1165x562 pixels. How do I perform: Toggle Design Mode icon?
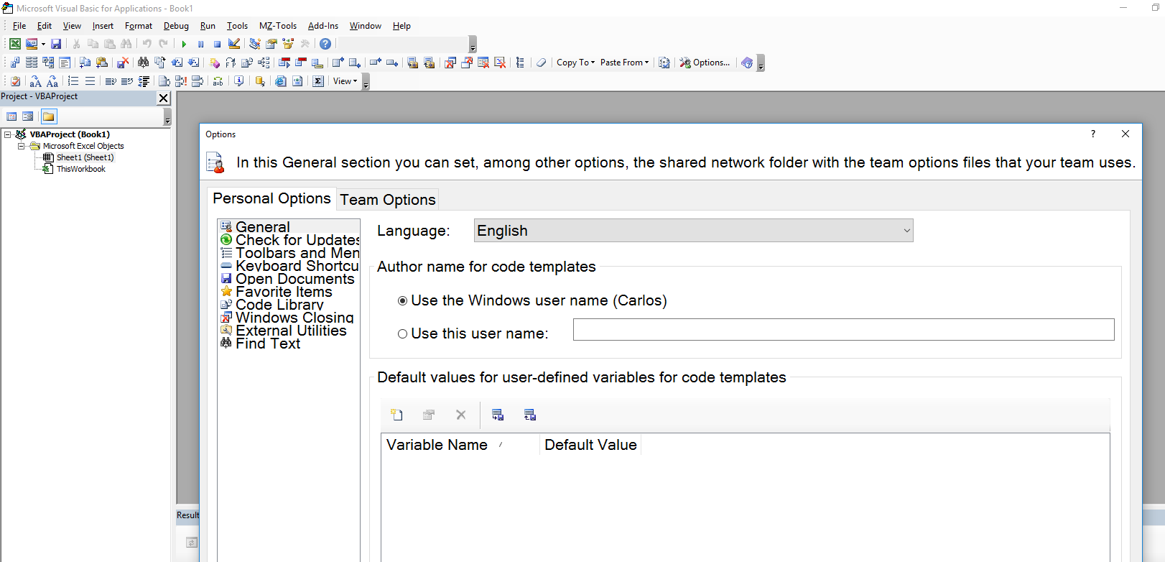coord(234,44)
